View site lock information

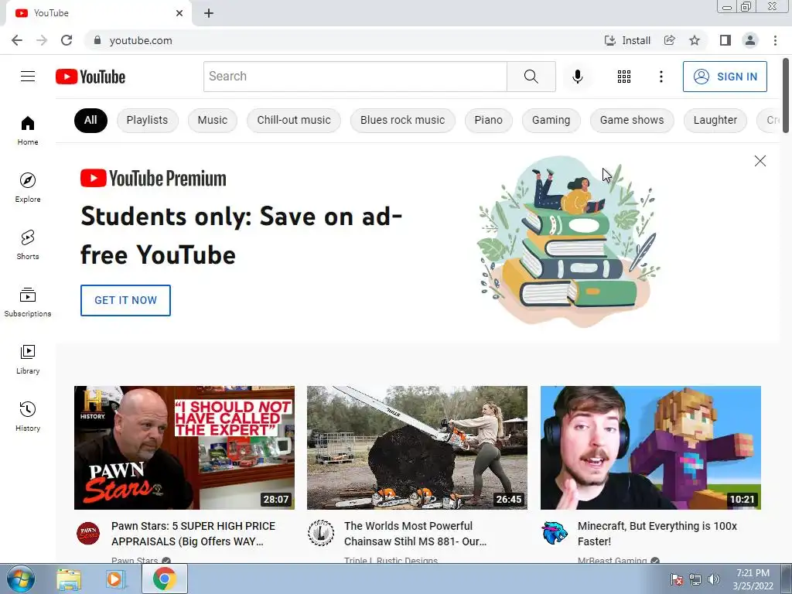pyautogui.click(x=97, y=40)
